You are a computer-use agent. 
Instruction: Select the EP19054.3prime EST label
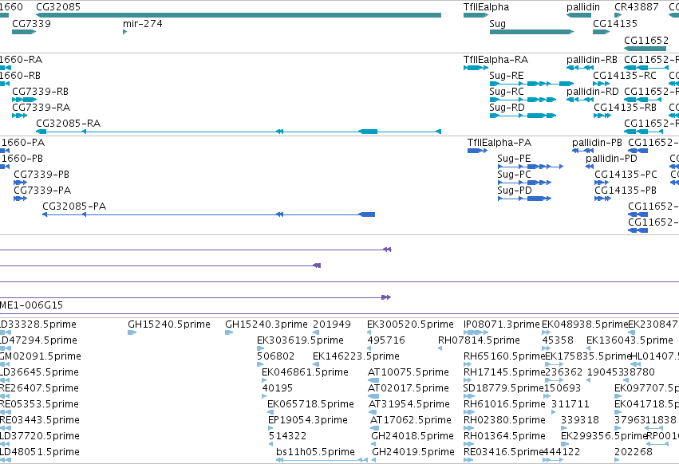(x=308, y=420)
